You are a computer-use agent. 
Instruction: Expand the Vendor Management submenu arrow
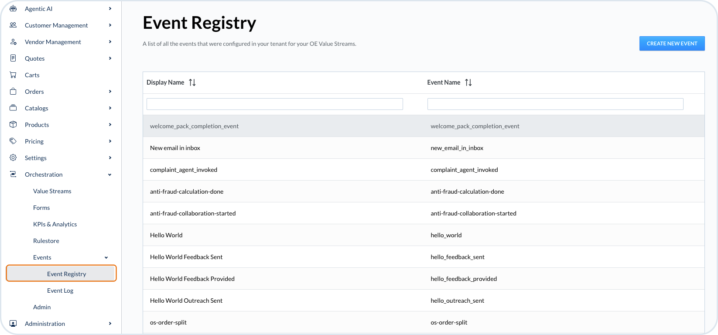110,42
